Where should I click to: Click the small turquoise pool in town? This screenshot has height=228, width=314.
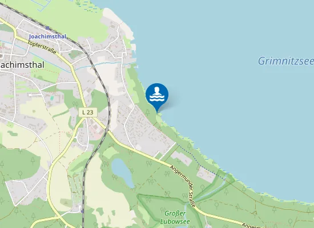52,98
